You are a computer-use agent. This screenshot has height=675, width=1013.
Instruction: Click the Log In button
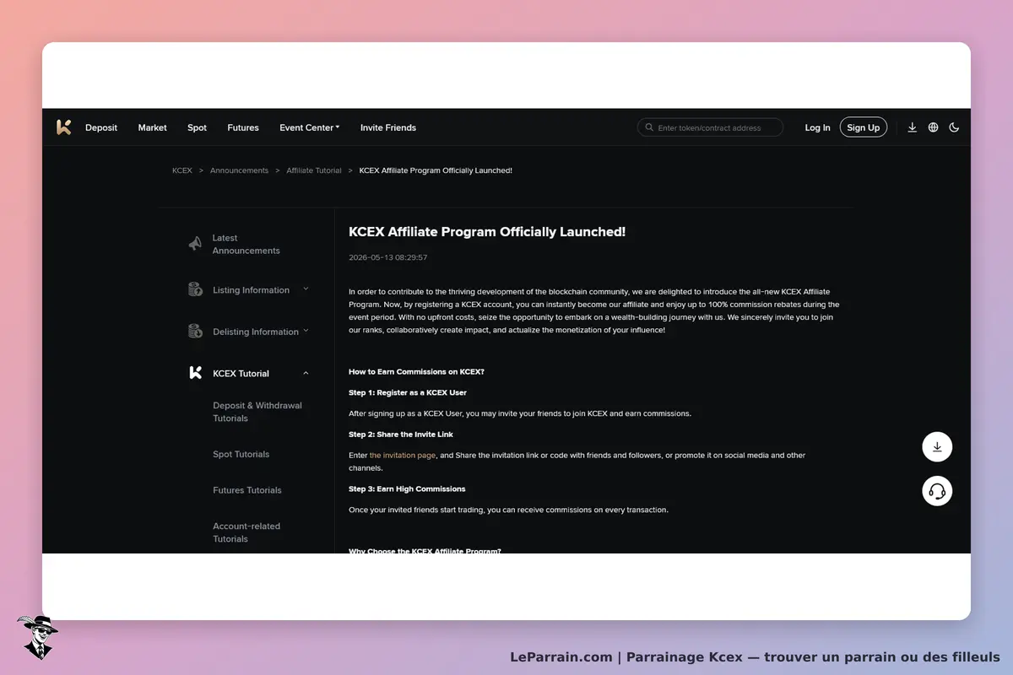pos(817,127)
